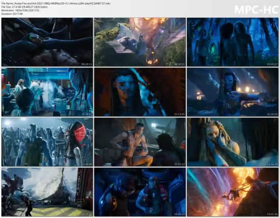
Task: Select the thumbnail of a crouching shirtless figure
Action: (x=140, y=142)
